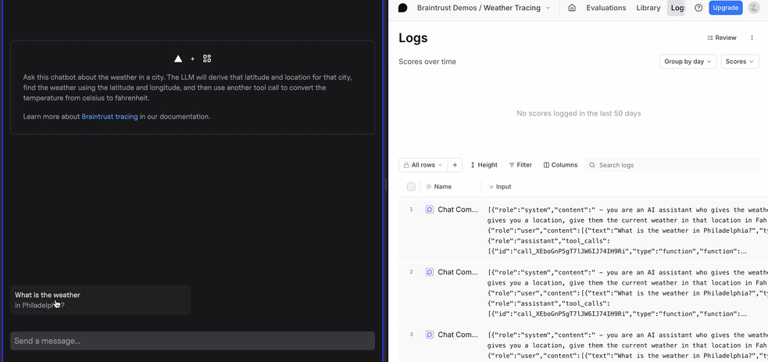Viewport: 768px width, 362px height.
Task: Click the input JSON text of row 1
Action: [627, 230]
